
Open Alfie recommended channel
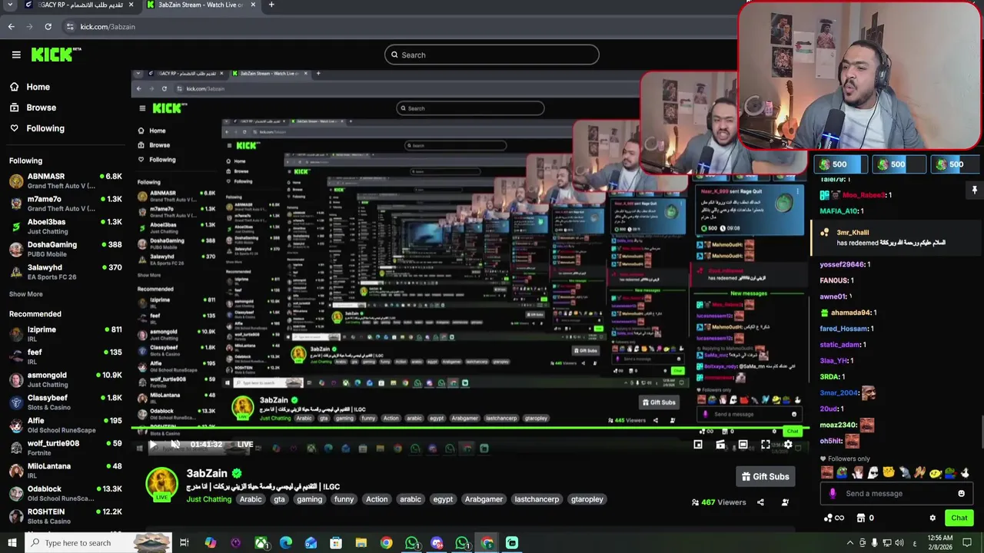pos(65,425)
